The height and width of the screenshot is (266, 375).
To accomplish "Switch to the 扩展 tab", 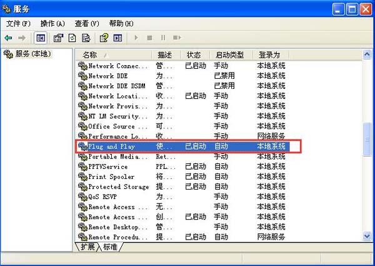I will coord(87,247).
